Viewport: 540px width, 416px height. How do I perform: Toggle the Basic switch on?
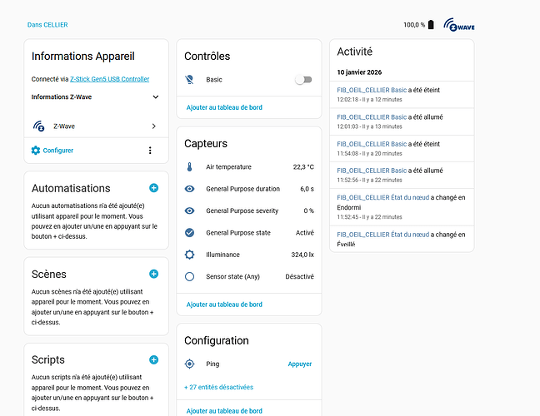(x=304, y=80)
